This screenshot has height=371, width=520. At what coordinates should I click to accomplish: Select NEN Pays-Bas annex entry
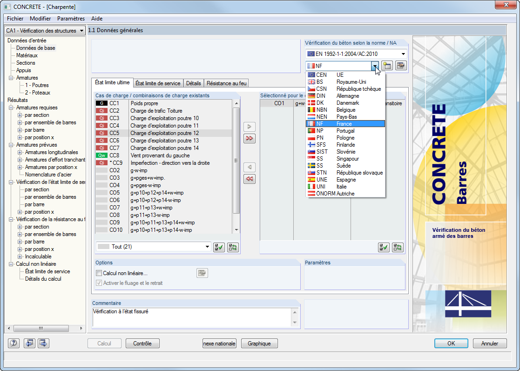point(345,117)
